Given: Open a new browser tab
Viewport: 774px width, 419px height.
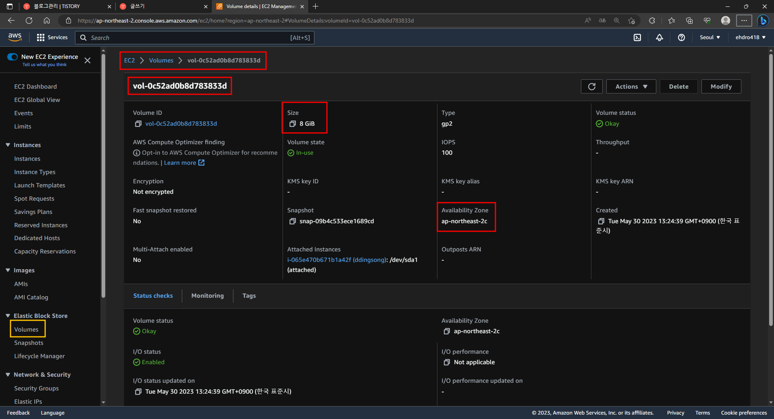Looking at the screenshot, I should [x=316, y=6].
